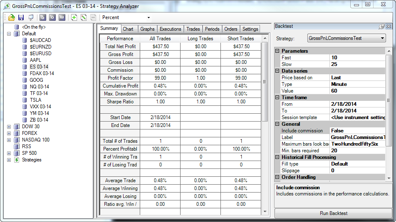Image resolution: width=396 pixels, height=222 pixels.
Task: Switch to the Summary tab
Action: click(x=109, y=29)
